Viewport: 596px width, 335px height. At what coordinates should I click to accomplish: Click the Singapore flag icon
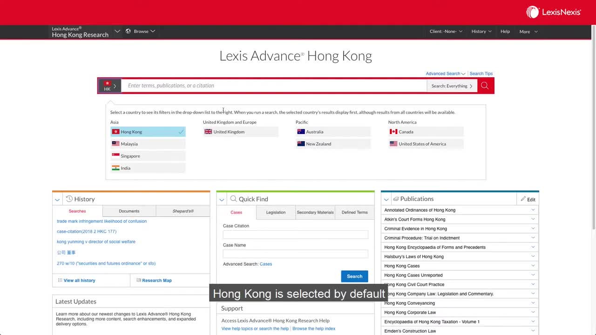[x=115, y=156]
